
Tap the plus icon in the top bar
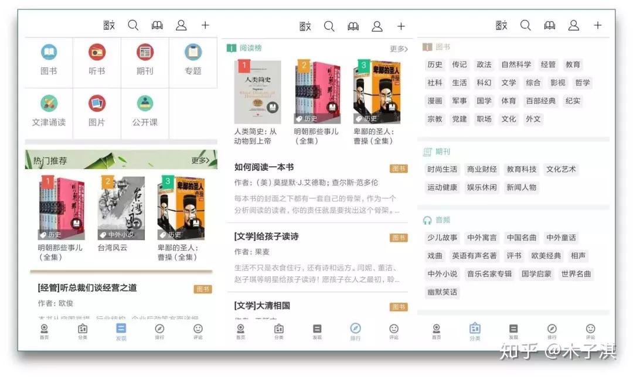[x=205, y=25]
